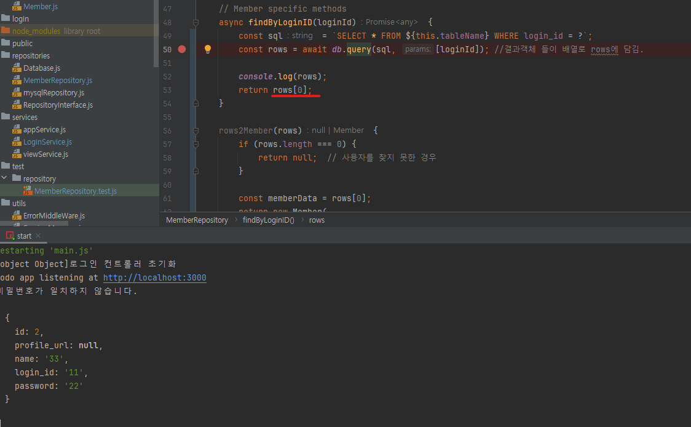Click the LoginService.js file icon
Image resolution: width=691 pixels, height=427 pixels.
pyautogui.click(x=17, y=142)
